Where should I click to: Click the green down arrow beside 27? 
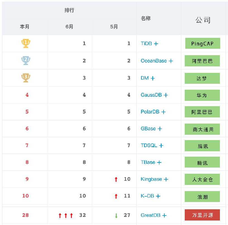pyautogui.click(x=116, y=216)
